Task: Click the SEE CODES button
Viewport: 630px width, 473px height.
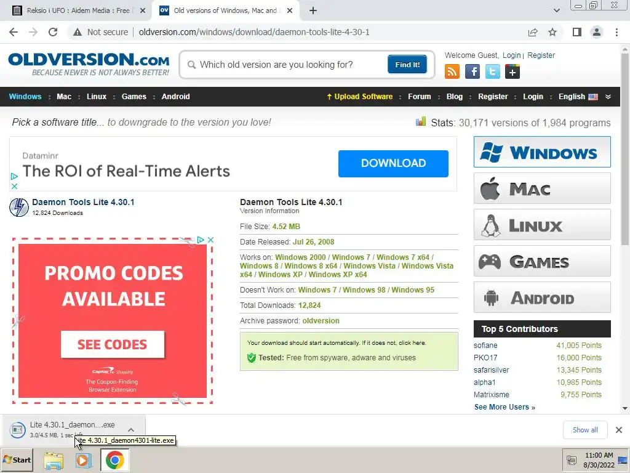Action: (x=113, y=344)
